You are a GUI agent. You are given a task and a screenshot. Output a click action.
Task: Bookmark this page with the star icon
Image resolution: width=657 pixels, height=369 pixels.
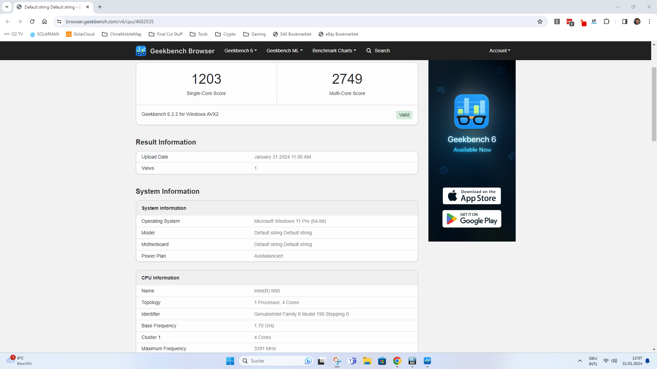click(x=540, y=22)
